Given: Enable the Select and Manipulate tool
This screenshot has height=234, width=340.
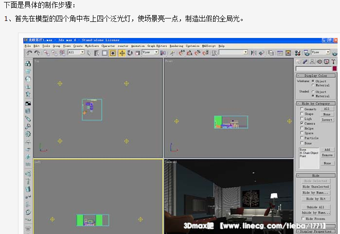Looking at the screenshot, I should pyautogui.click(x=172, y=53).
